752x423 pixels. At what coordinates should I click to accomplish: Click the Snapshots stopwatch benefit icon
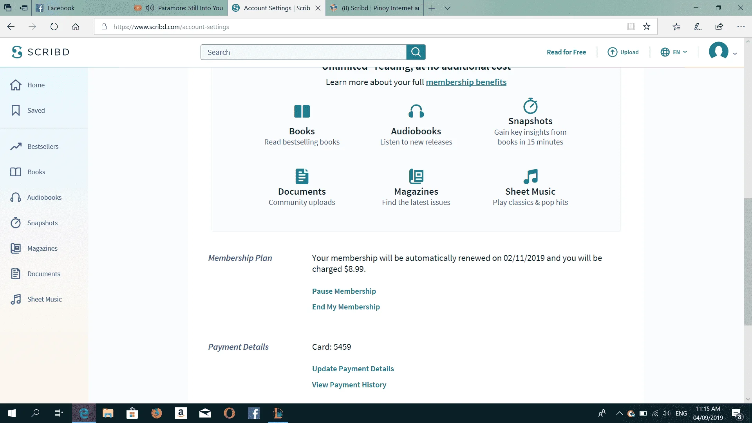pyautogui.click(x=530, y=106)
